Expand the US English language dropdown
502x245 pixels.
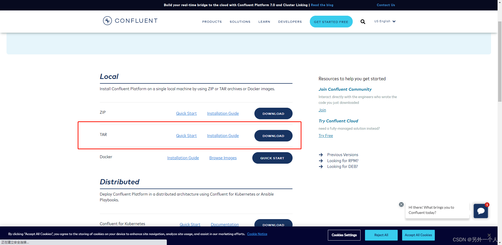click(x=385, y=21)
